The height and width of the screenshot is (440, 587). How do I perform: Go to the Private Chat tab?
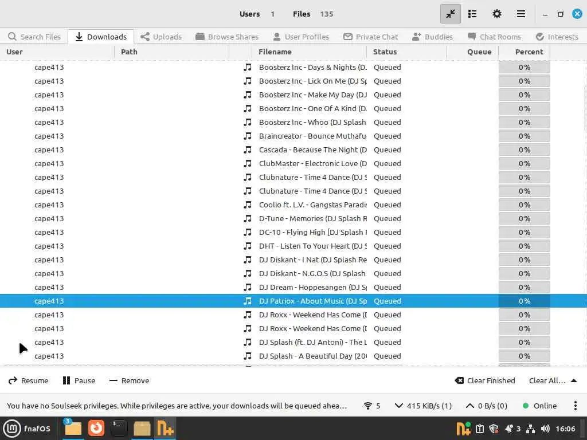click(371, 37)
